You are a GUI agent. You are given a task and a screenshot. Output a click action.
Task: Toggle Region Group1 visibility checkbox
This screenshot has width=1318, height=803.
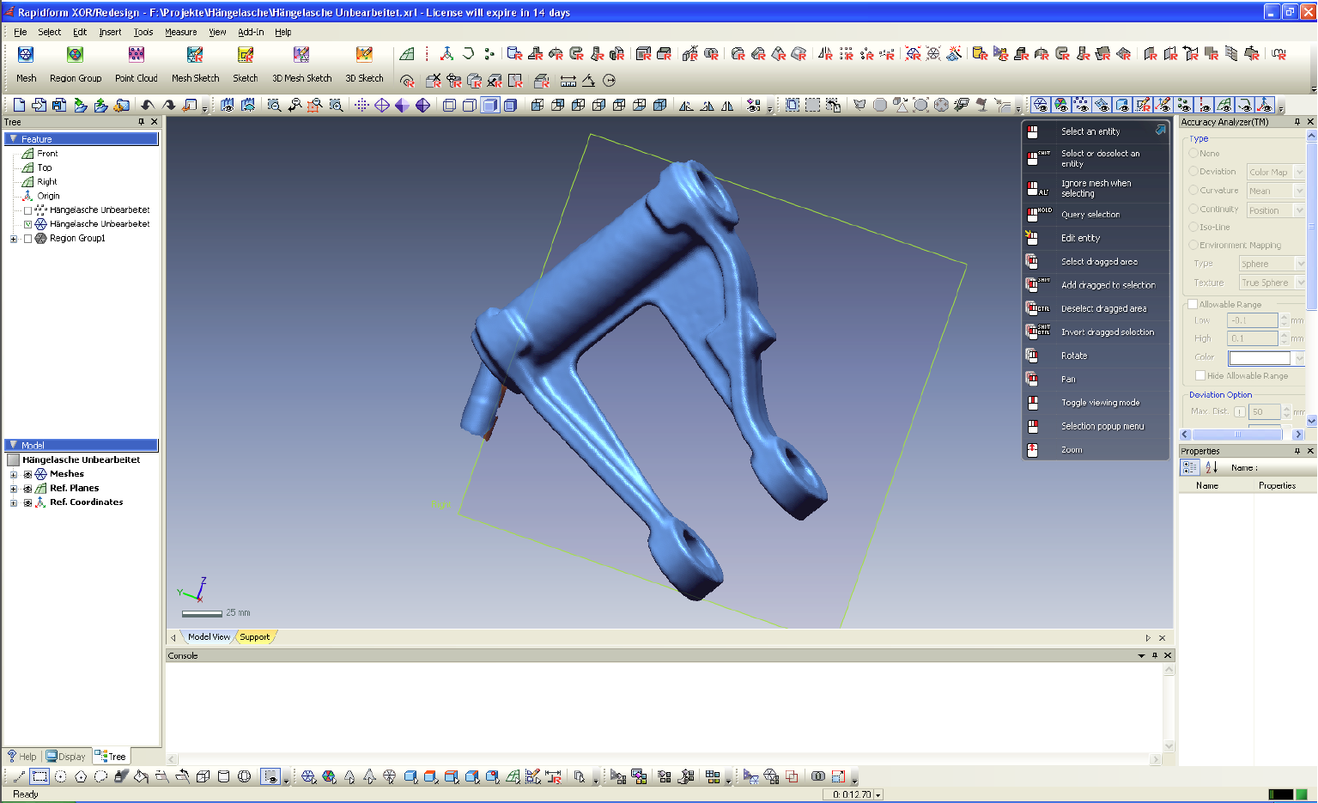pos(28,239)
